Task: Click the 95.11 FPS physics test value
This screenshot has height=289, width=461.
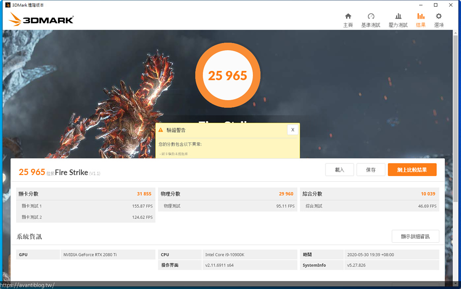Action: coord(285,206)
